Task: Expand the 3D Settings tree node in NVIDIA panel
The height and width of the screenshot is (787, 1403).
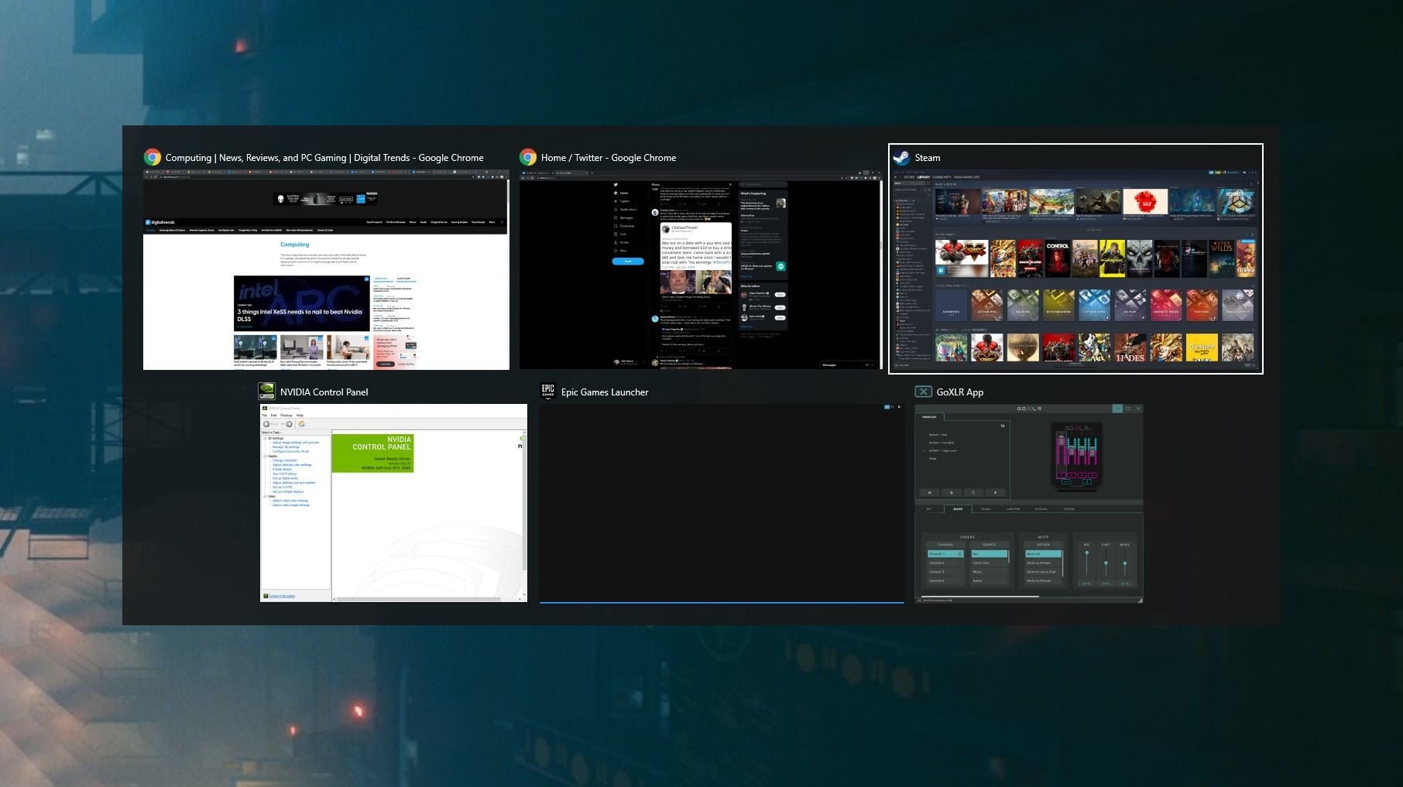Action: [x=265, y=438]
